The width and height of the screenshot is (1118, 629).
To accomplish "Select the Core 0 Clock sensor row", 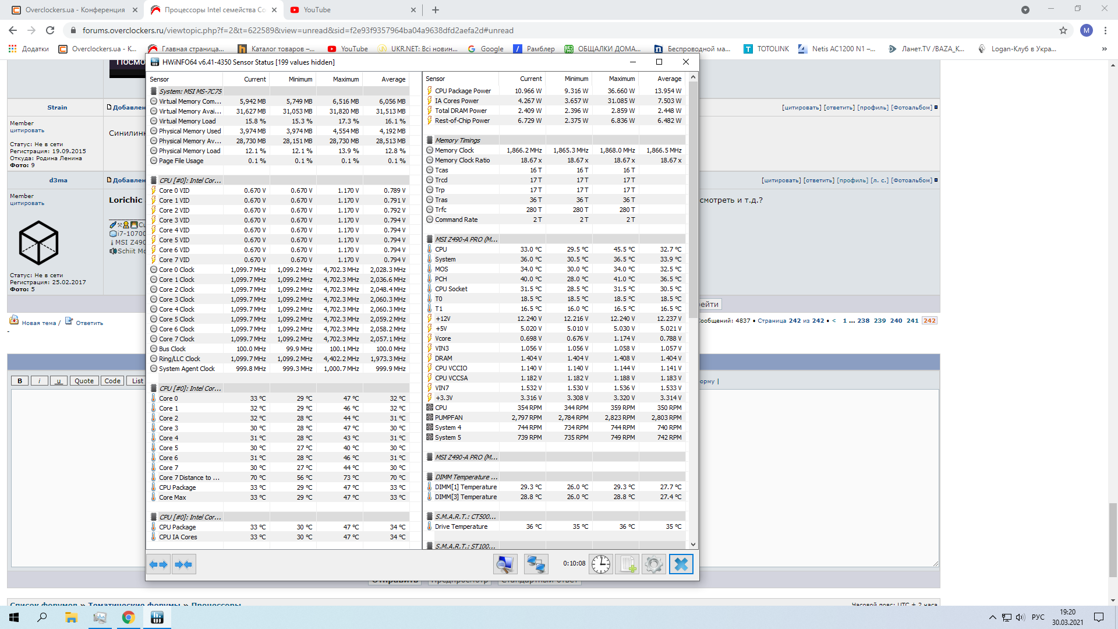I will click(177, 270).
